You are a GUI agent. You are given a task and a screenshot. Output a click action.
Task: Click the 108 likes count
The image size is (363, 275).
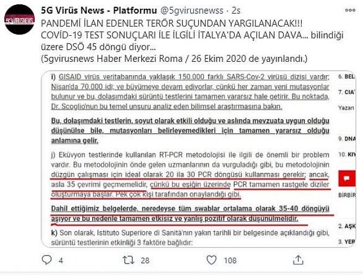click(230, 261)
